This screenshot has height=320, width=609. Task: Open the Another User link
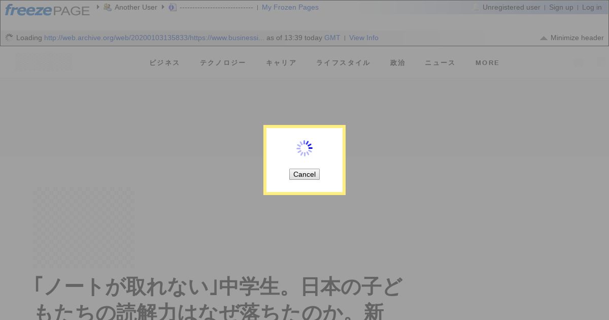(x=136, y=7)
